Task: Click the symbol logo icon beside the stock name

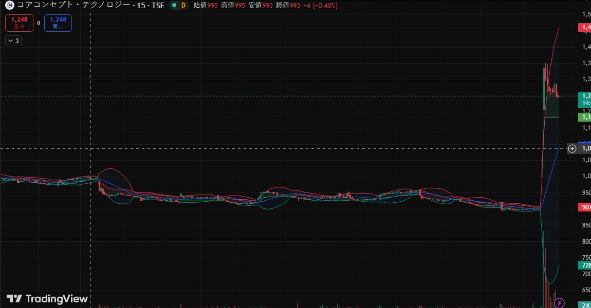Action: click(9, 5)
